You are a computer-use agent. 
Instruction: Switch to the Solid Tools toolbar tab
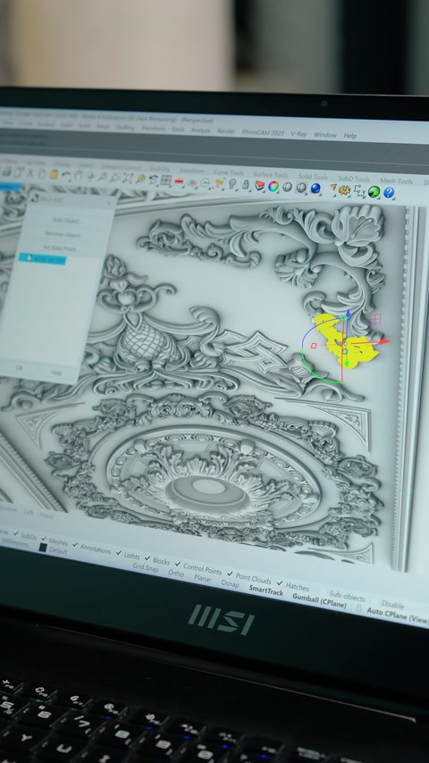tap(313, 177)
